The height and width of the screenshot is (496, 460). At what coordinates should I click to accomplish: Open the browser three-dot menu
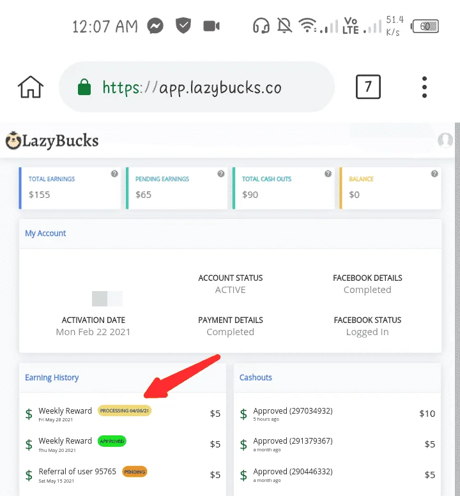click(424, 87)
